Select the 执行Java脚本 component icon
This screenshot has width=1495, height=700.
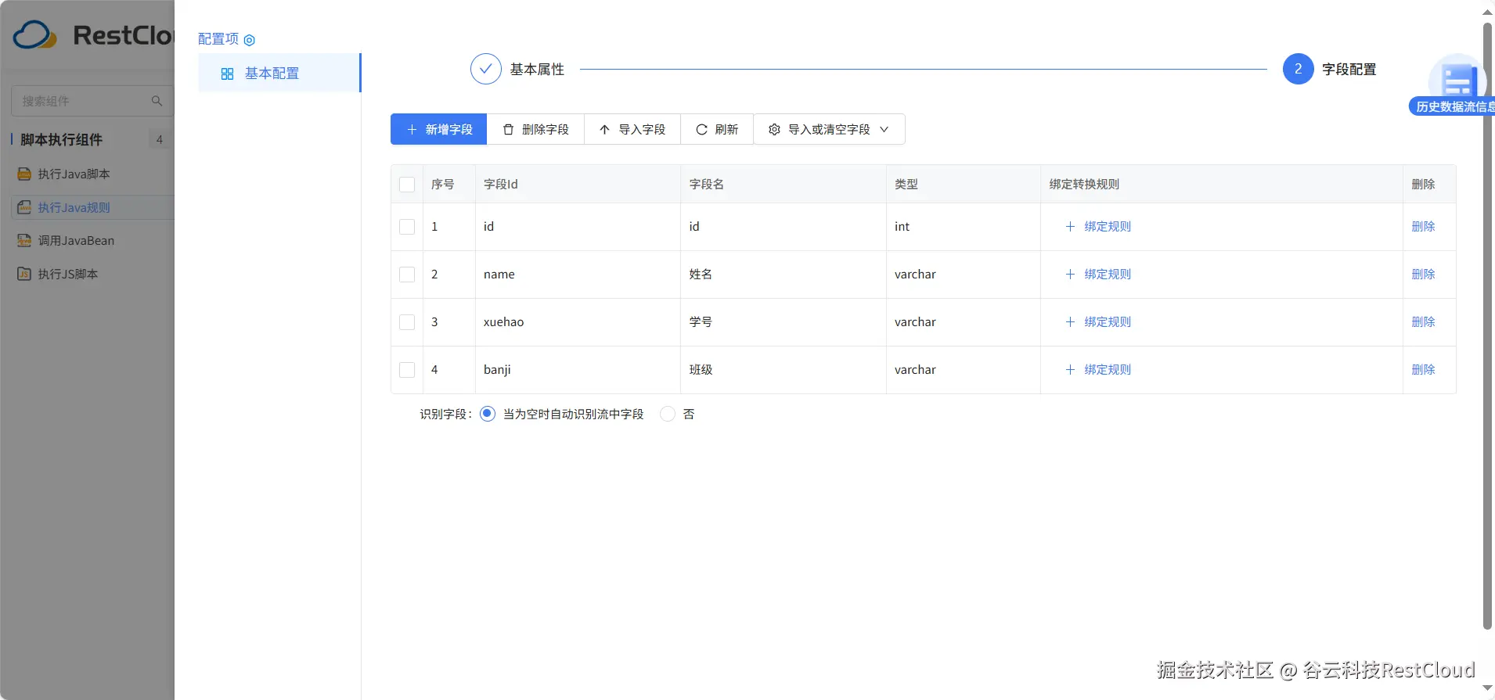tap(24, 174)
